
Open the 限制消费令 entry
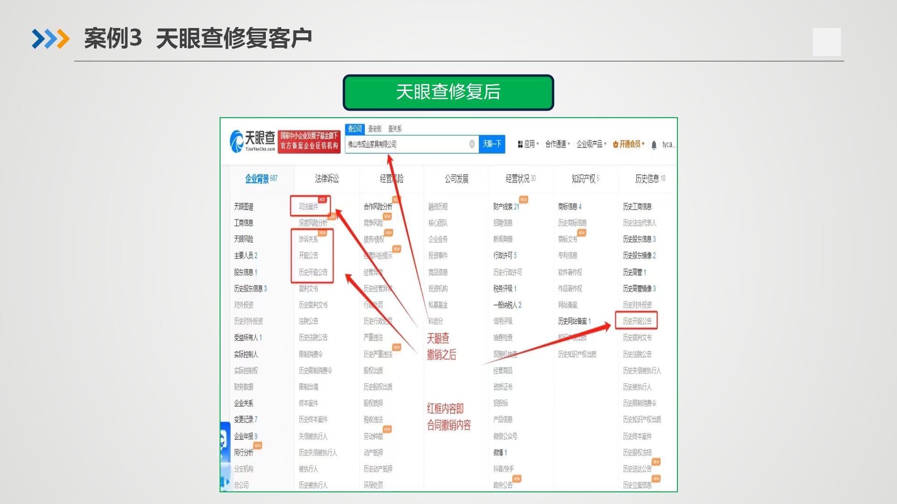pyautogui.click(x=311, y=355)
